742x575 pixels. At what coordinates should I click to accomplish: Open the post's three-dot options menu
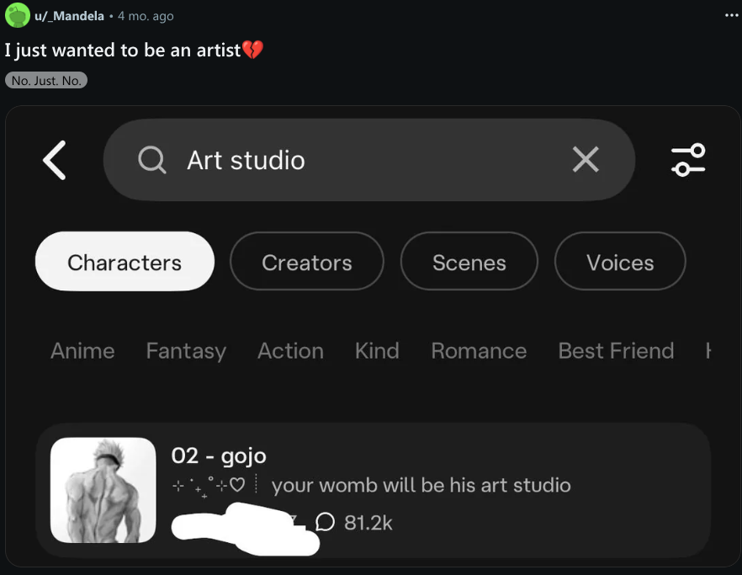pos(732,15)
